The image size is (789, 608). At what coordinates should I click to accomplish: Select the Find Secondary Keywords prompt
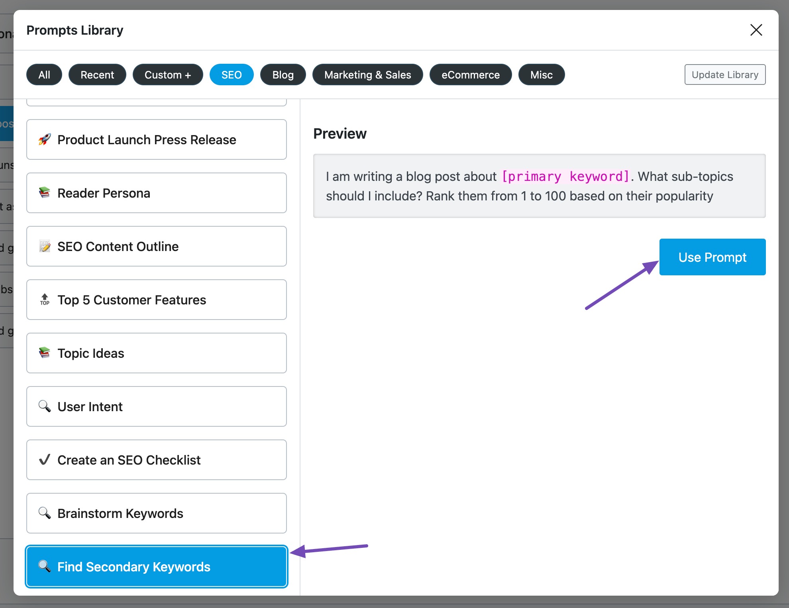[157, 567]
